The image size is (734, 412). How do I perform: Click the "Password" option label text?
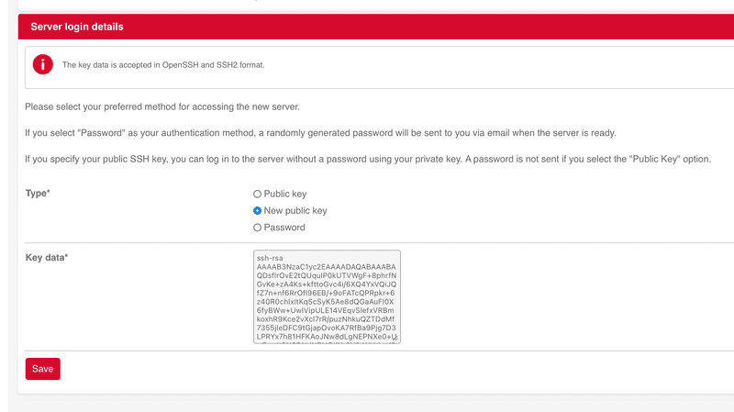284,228
